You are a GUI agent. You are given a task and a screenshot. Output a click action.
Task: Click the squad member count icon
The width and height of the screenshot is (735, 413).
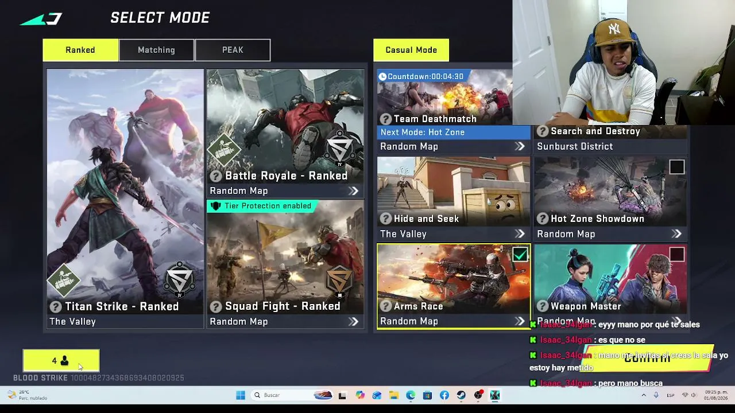64,361
